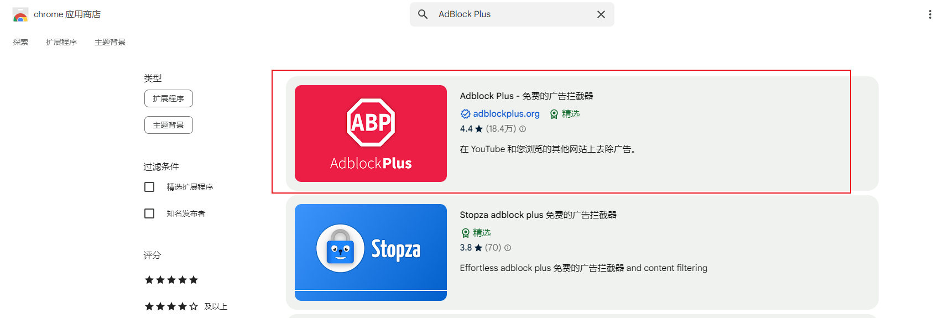Open the Adblock Plus red thumbnail
This screenshot has height=318, width=933.
(371, 133)
